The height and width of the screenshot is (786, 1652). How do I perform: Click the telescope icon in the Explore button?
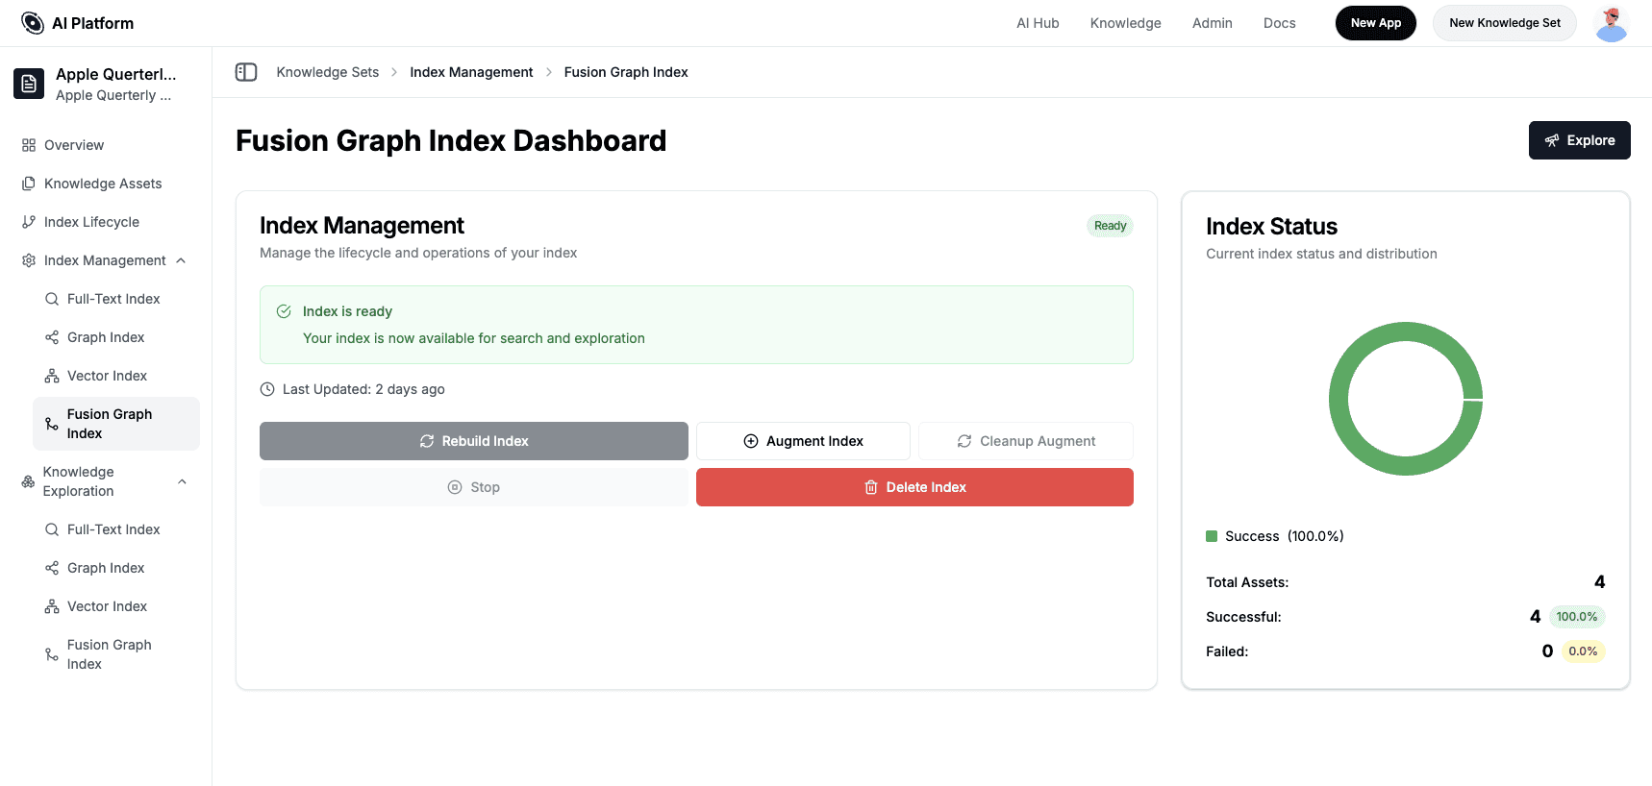[x=1552, y=140]
